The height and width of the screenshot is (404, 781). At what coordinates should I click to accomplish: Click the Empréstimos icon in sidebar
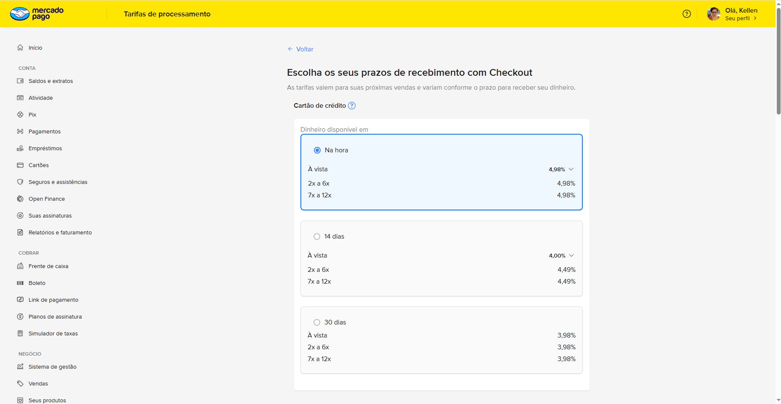coord(20,148)
